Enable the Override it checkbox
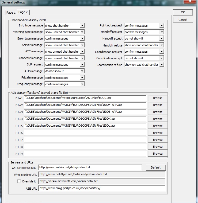The image size is (198, 203). click(19, 181)
